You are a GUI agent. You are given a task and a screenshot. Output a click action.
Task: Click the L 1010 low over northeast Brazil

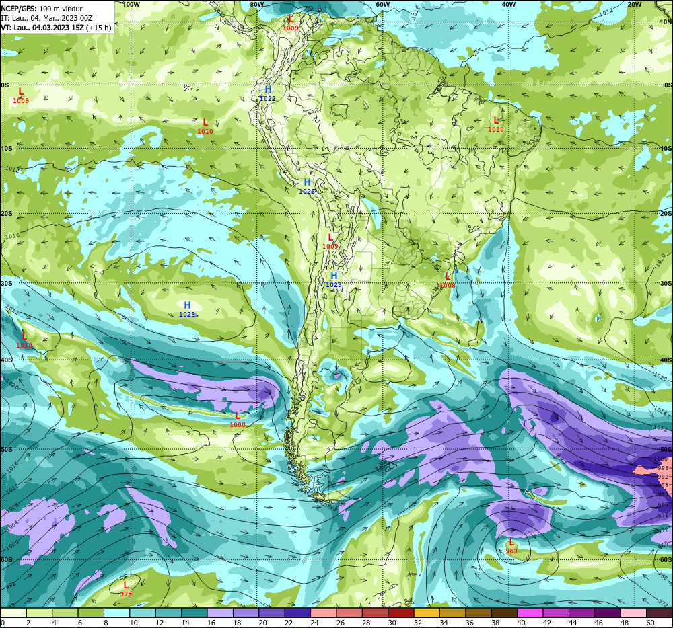496,124
